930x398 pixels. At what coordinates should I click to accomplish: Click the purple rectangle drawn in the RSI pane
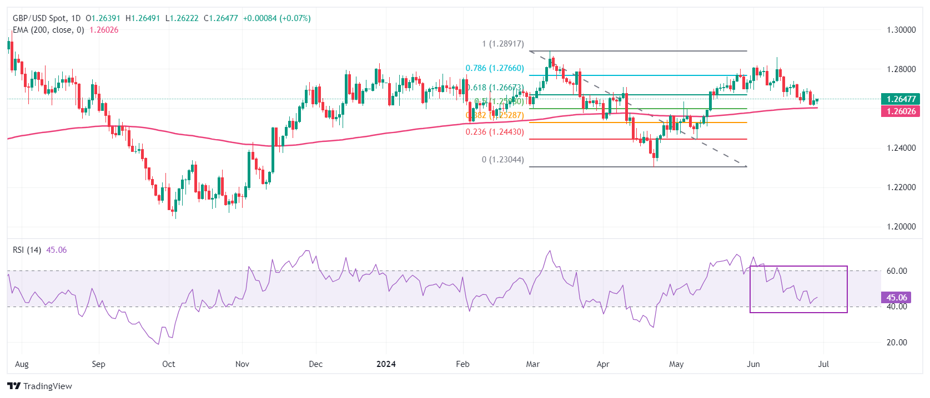click(847, 289)
